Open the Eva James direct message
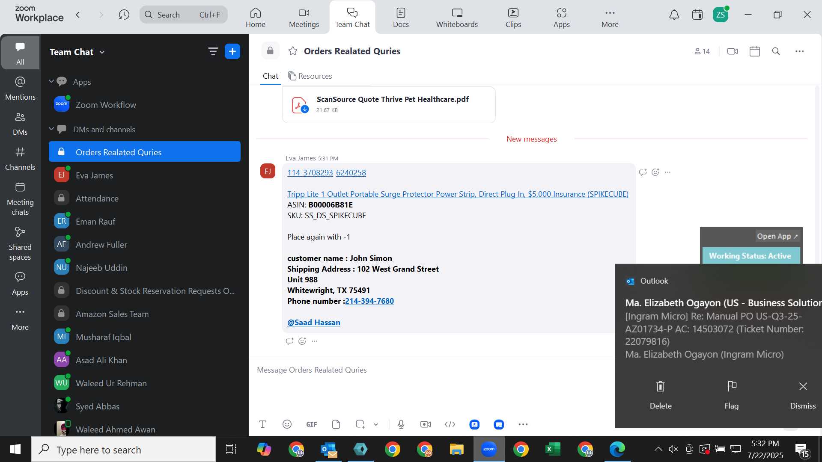Viewport: 822px width, 462px height. (x=145, y=175)
